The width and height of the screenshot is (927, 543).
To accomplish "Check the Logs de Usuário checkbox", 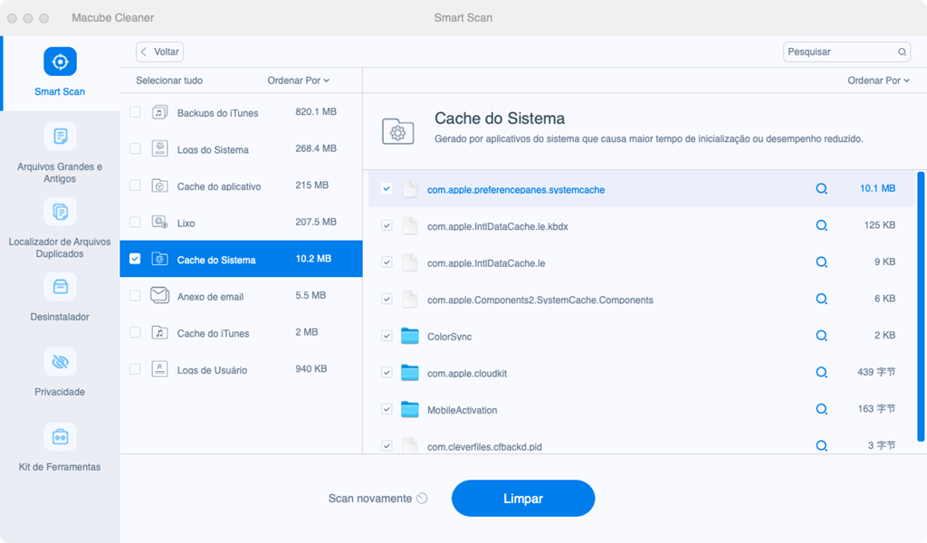I will coord(136,369).
